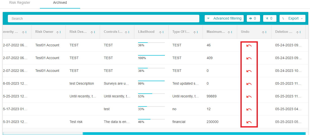The height and width of the screenshot is (135, 310).
Task: Undo deletion of the 'test Description' risk
Action: (249, 84)
